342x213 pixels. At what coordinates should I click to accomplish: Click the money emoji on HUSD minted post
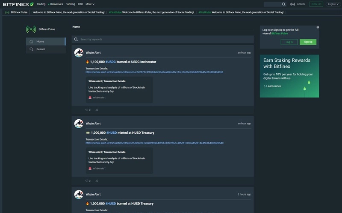88,133
